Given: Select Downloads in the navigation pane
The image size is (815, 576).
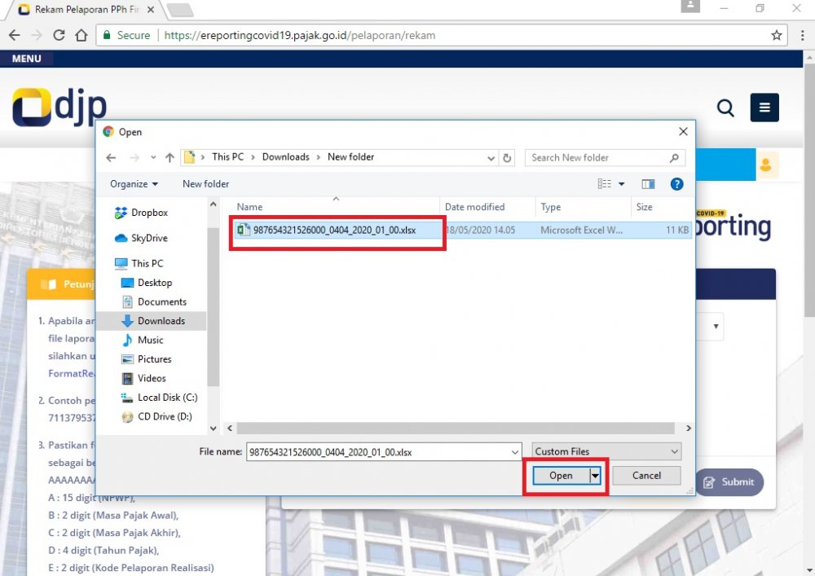Looking at the screenshot, I should [x=161, y=321].
